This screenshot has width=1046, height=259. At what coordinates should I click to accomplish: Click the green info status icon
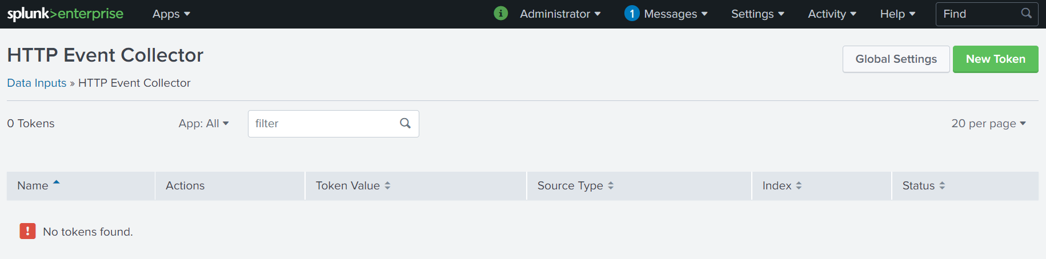(x=500, y=13)
